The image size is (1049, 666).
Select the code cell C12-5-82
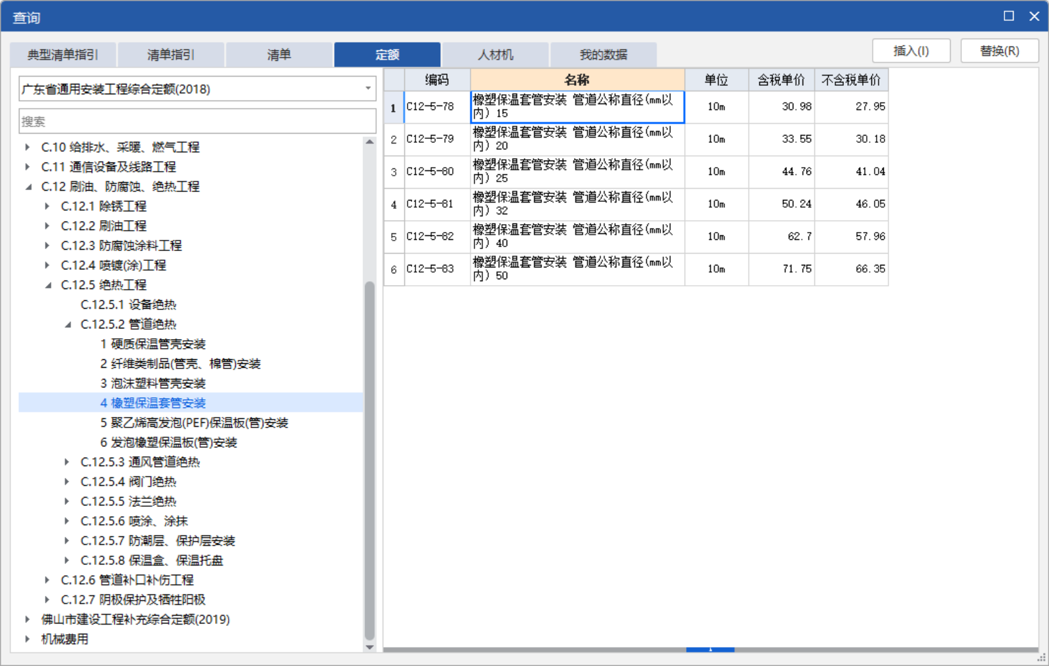pos(437,237)
